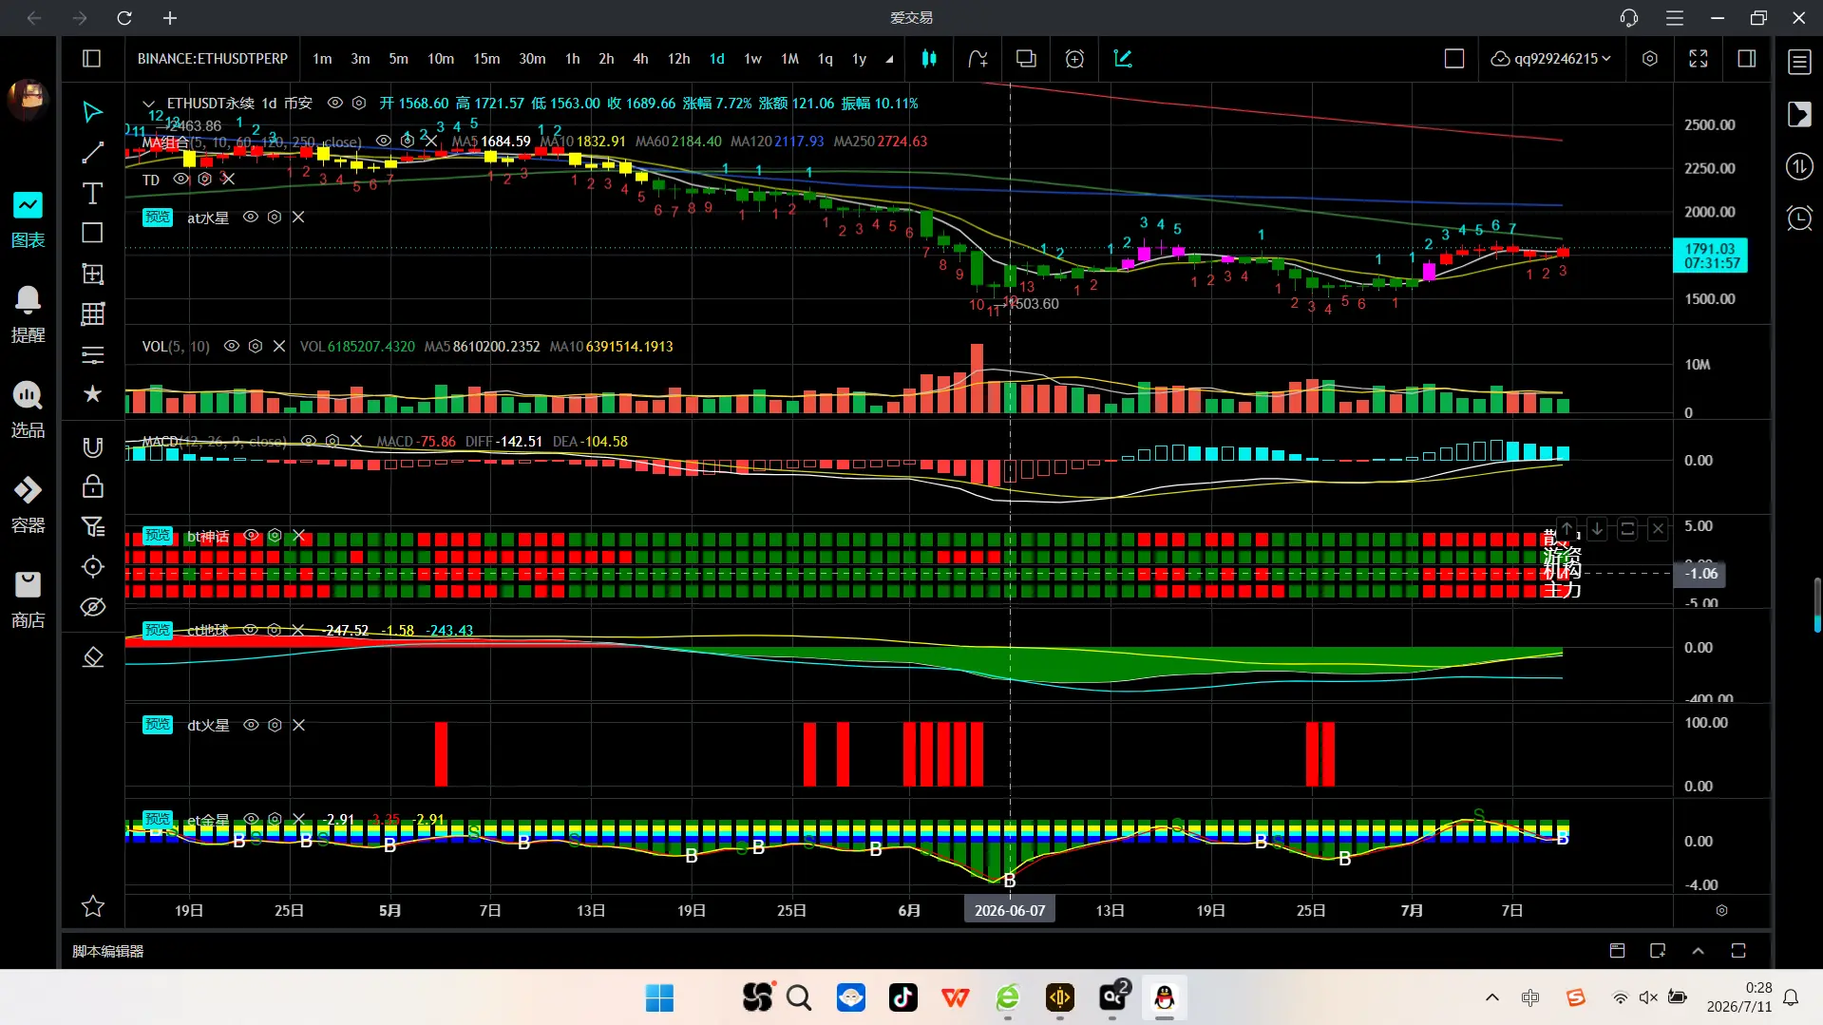Click the BINANCE:ETHUSDTPERP symbol name
Screen dimensions: 1823x1025
click(213, 59)
